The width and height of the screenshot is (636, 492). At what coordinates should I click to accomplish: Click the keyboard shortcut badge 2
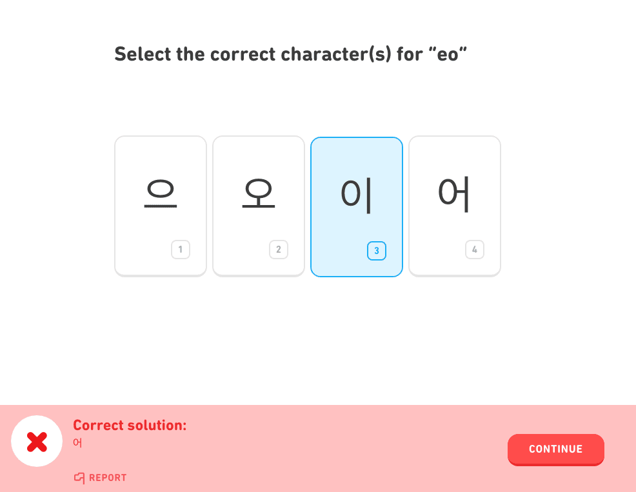(x=279, y=250)
